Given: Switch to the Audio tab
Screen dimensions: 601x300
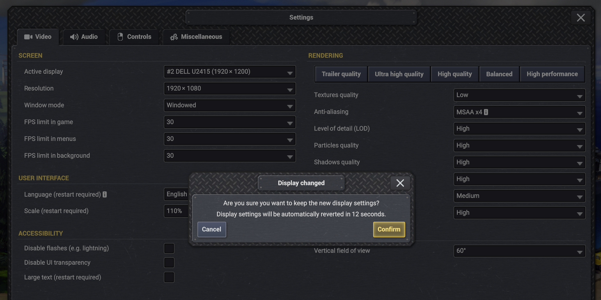Looking at the screenshot, I should tap(84, 37).
